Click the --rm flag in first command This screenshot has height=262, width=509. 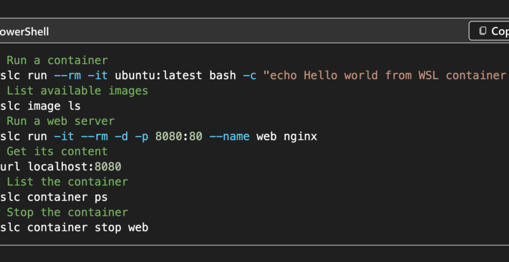pos(67,75)
